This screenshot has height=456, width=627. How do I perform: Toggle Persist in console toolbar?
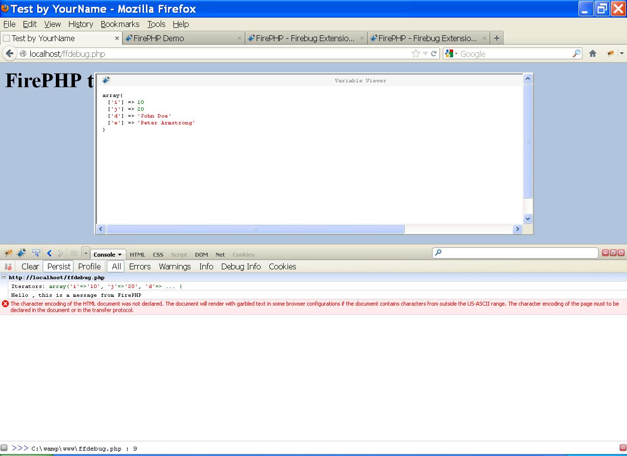pyautogui.click(x=59, y=266)
